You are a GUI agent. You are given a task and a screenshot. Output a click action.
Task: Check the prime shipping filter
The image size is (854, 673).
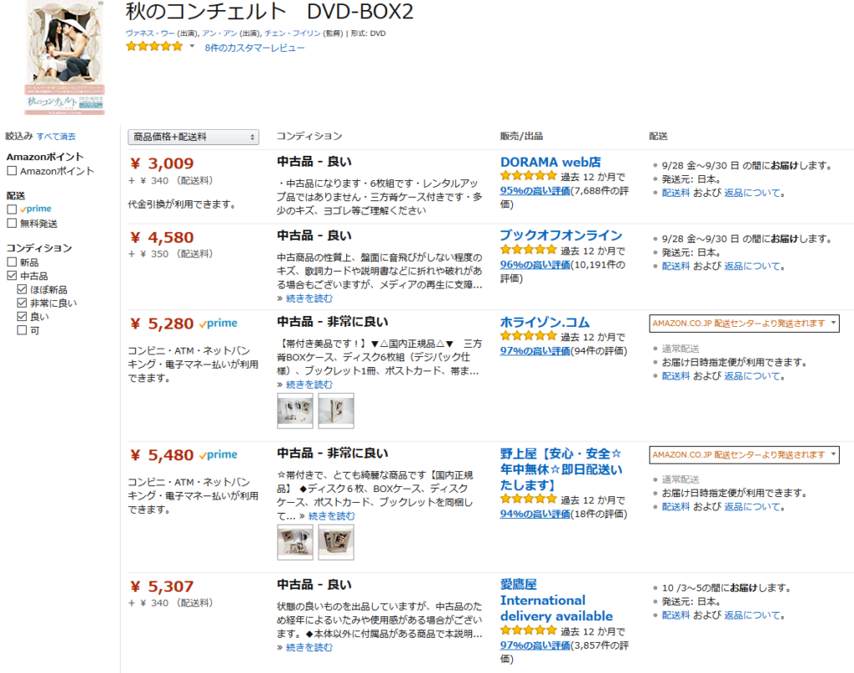(12, 209)
